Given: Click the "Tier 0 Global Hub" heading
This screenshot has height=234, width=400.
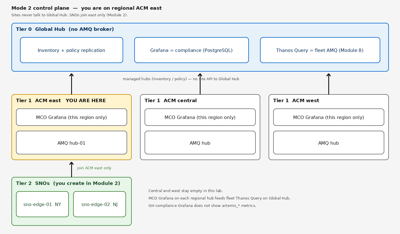Looking at the screenshot, I should coord(65,29).
